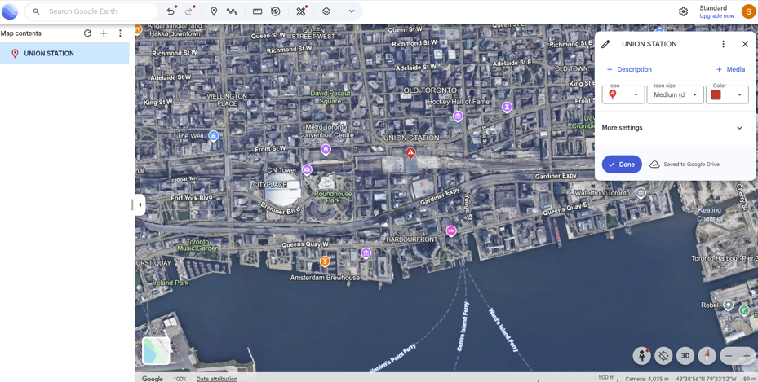Activate Street View pegman button

tap(642, 356)
